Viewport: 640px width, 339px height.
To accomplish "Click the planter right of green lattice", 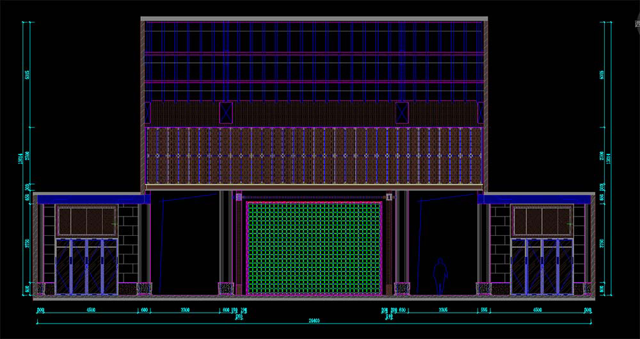I will [x=402, y=288].
